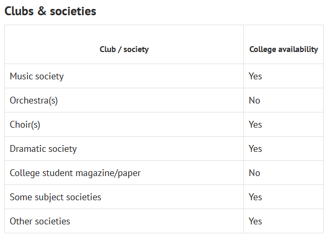
Task: Click No value for Orchestra(s)
Action: (x=254, y=100)
